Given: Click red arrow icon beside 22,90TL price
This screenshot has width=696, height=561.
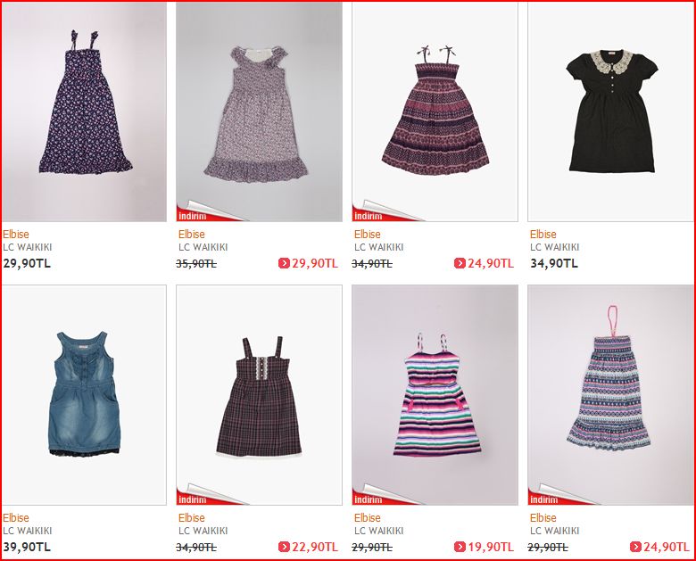Looking at the screenshot, I should (x=284, y=548).
